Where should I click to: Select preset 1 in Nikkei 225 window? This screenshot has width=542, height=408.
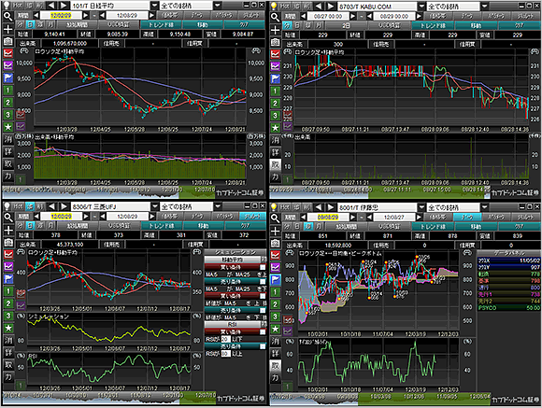[8, 91]
